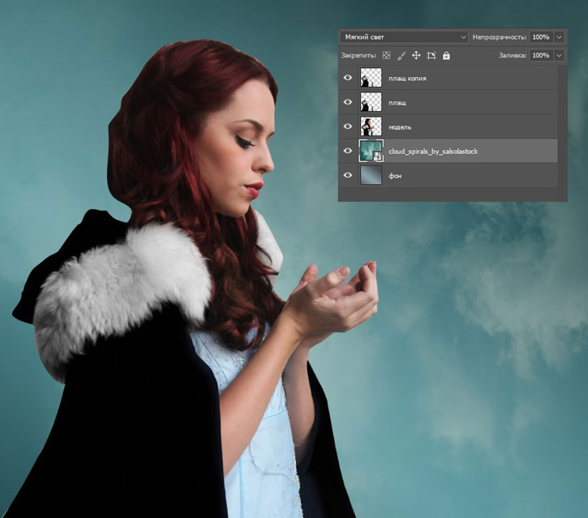Click the Непрозрачность 100% value field
This screenshot has width=588, height=518.
point(541,37)
